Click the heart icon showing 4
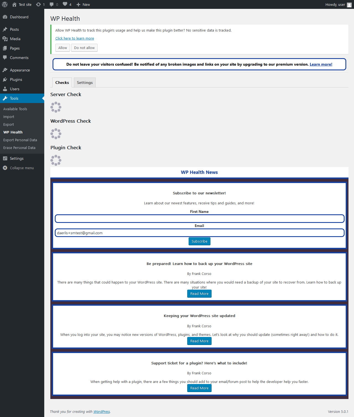This screenshot has height=417, width=354. tap(65, 4)
